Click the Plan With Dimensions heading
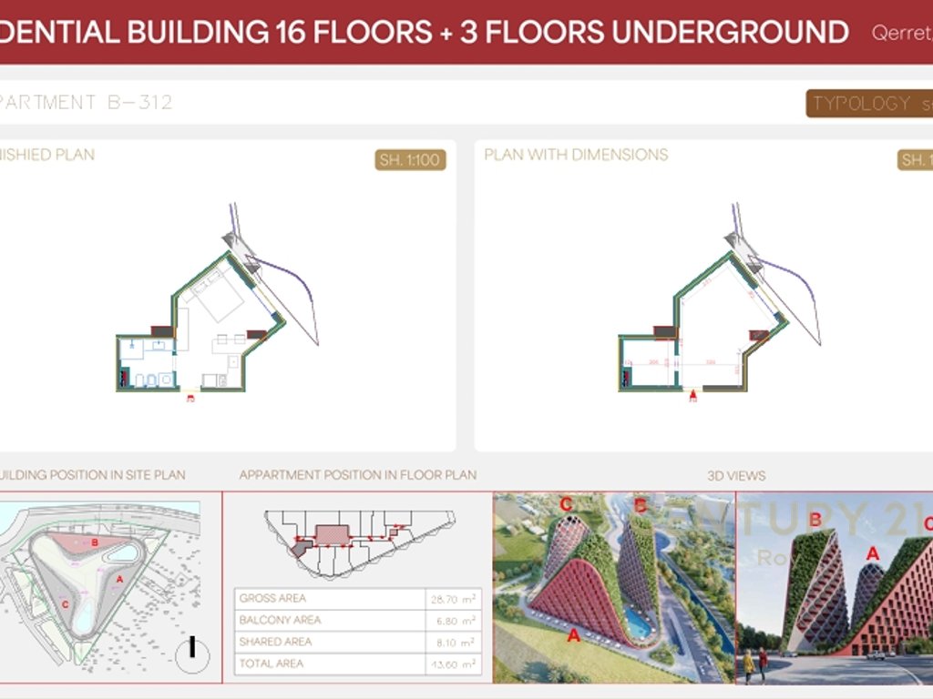The width and height of the screenshot is (933, 699). (x=576, y=155)
